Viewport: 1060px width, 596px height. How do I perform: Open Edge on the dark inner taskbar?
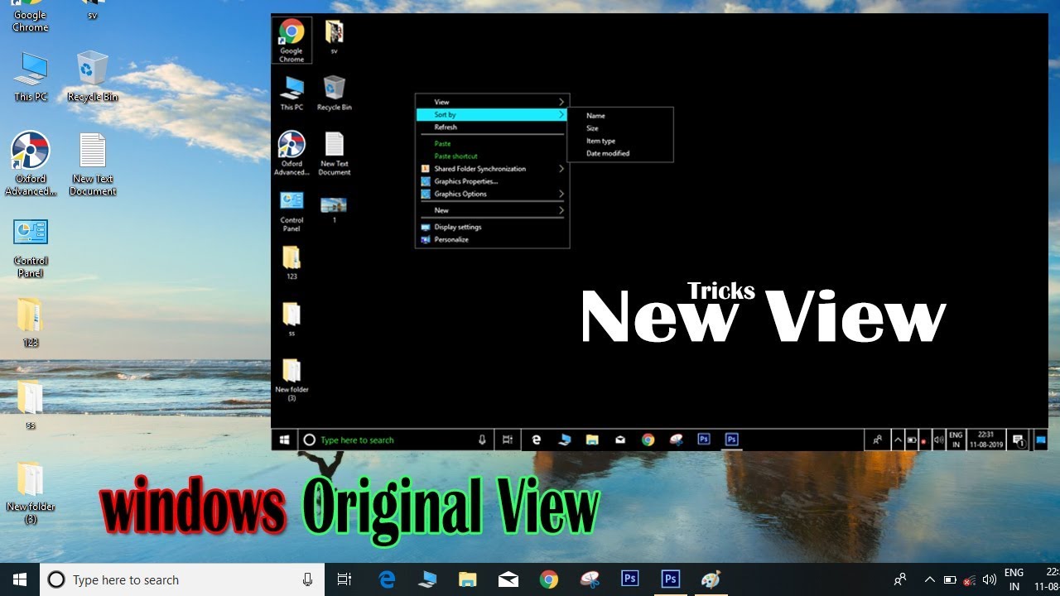(x=537, y=440)
